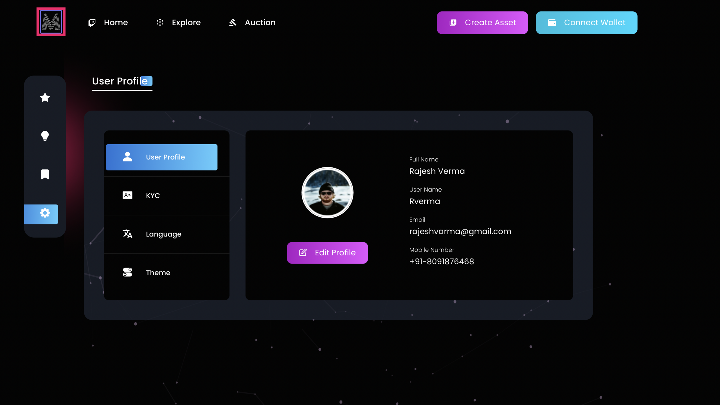Open the Language settings tab
Image resolution: width=720 pixels, height=405 pixels.
pyautogui.click(x=163, y=234)
